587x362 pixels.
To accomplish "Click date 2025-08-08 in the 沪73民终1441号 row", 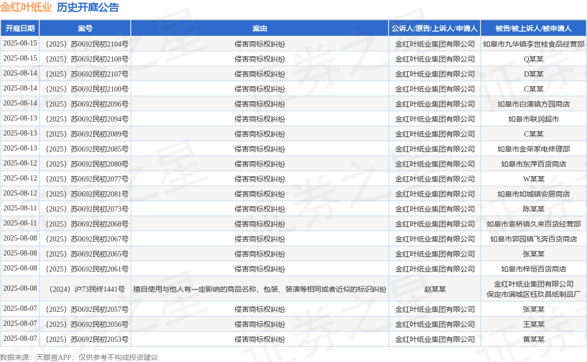I will pos(20,288).
